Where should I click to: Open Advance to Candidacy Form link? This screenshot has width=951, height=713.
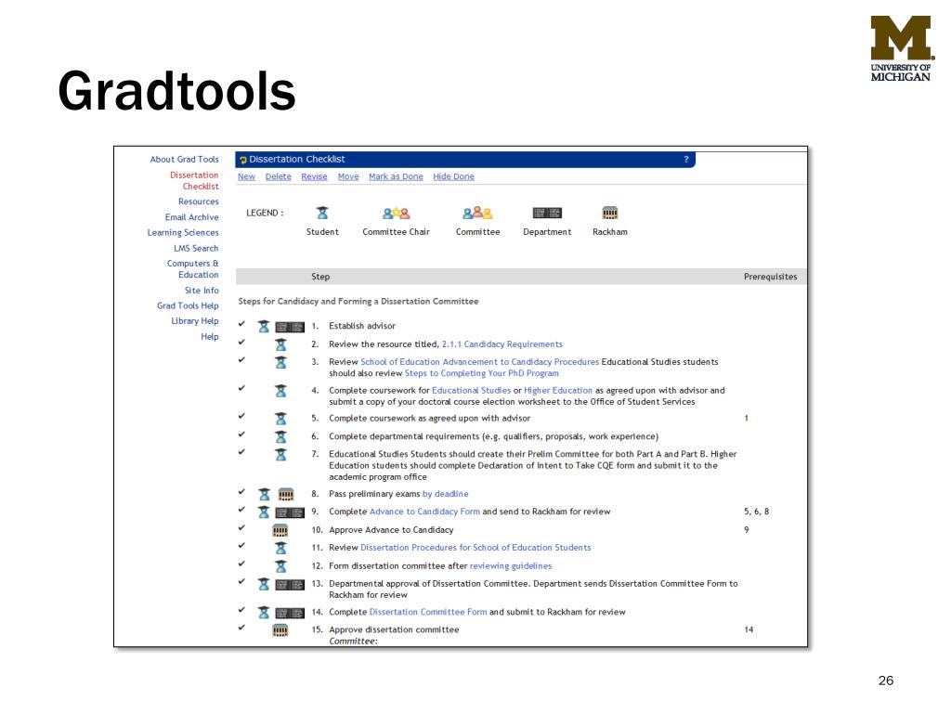[424, 512]
